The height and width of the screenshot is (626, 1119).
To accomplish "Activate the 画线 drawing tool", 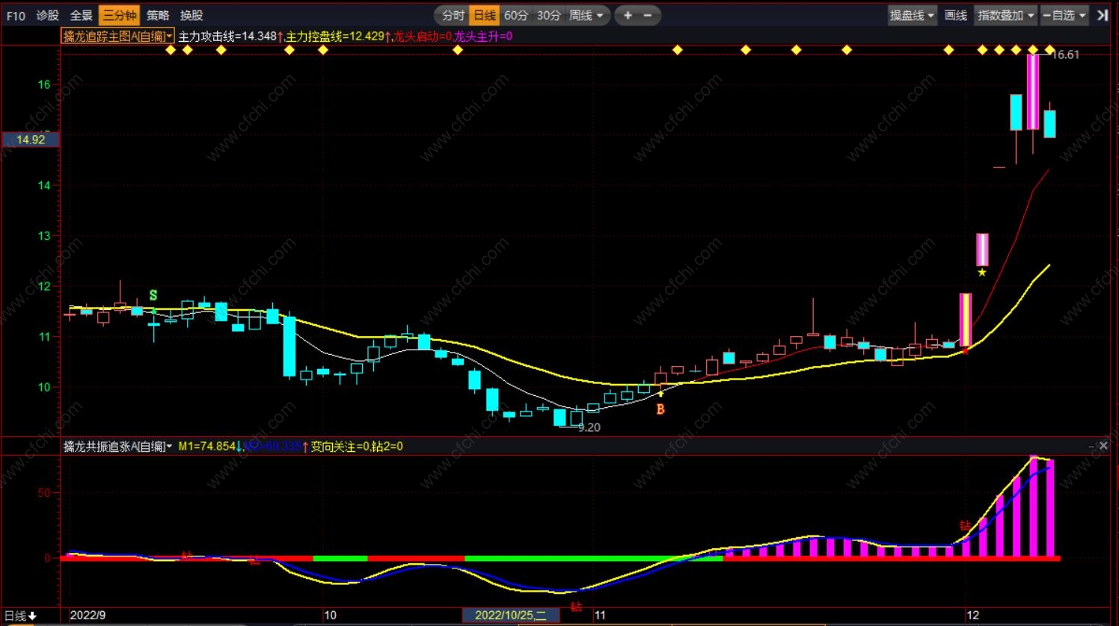I will (x=956, y=15).
